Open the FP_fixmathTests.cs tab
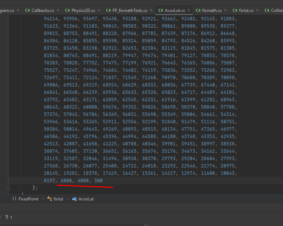The width and height of the screenshot is (283, 226). pos(130,11)
